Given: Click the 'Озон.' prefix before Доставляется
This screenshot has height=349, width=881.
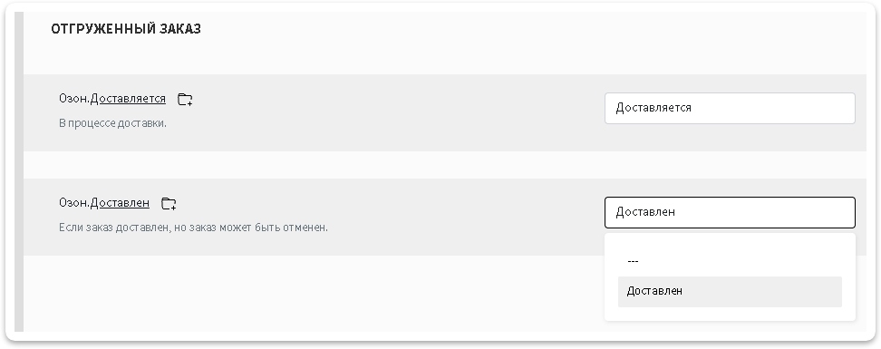Looking at the screenshot, I should (74, 99).
